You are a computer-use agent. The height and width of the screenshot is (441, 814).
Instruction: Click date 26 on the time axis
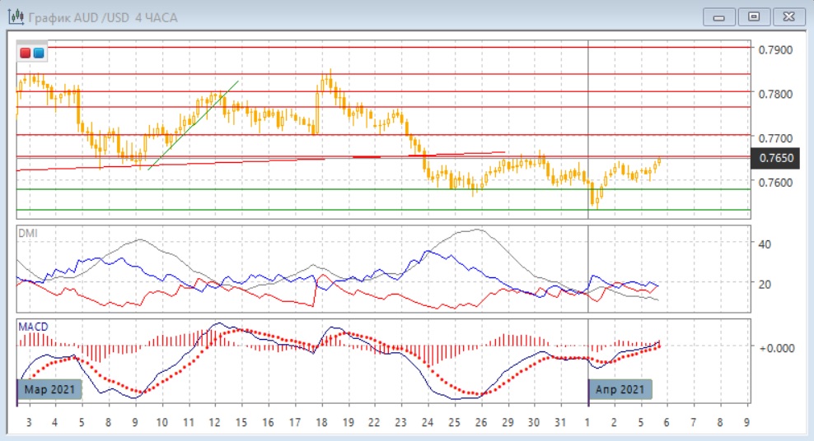click(x=482, y=422)
